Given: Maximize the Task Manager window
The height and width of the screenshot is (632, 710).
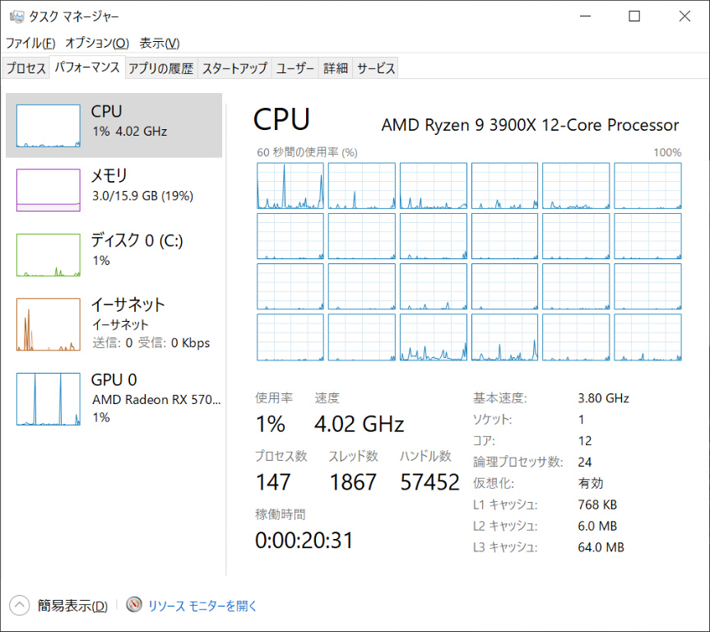Looking at the screenshot, I should 634,16.
